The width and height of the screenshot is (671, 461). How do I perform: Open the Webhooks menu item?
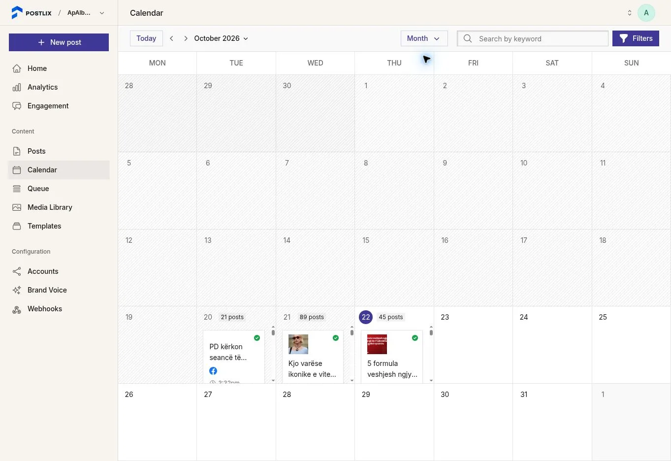[x=59, y=309]
